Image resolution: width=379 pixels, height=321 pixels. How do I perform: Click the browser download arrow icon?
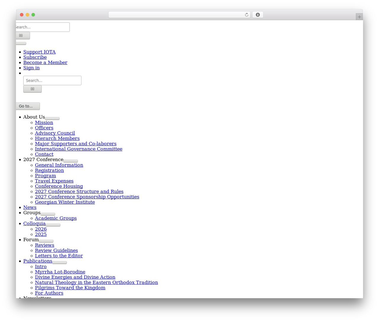[x=258, y=15]
